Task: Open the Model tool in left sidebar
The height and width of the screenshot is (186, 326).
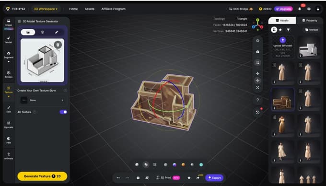Action: coord(9,40)
